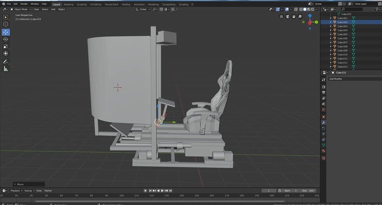Screen dimensions: 382x205
Task: Open the viewport Add menu
Action: [53, 9]
